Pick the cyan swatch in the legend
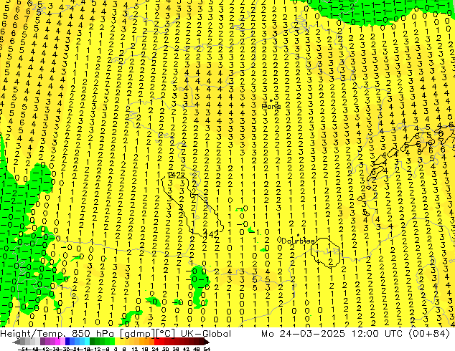 (87, 342)
